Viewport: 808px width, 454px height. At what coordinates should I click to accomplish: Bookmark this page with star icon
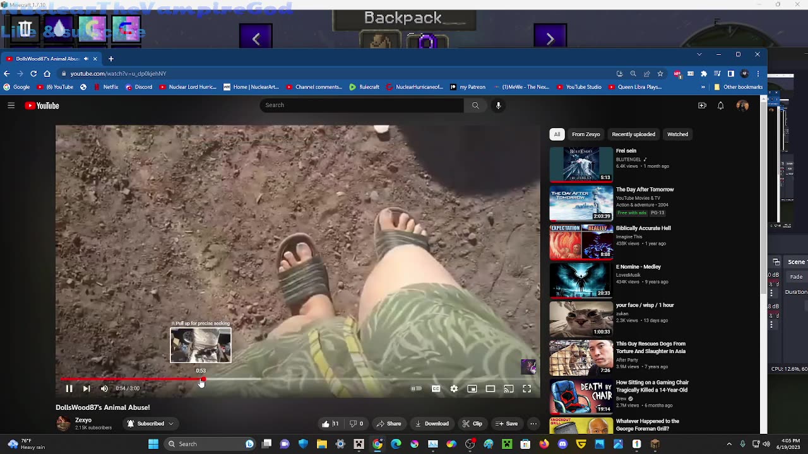[x=660, y=74]
